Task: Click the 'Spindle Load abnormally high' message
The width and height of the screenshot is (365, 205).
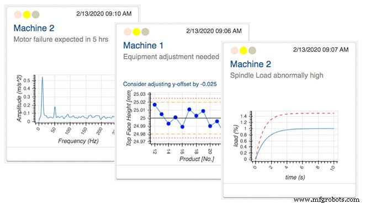Action: tap(277, 75)
